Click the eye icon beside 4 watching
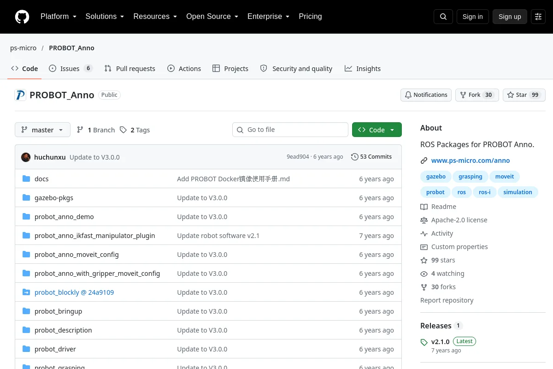The width and height of the screenshot is (553, 369). 424,274
